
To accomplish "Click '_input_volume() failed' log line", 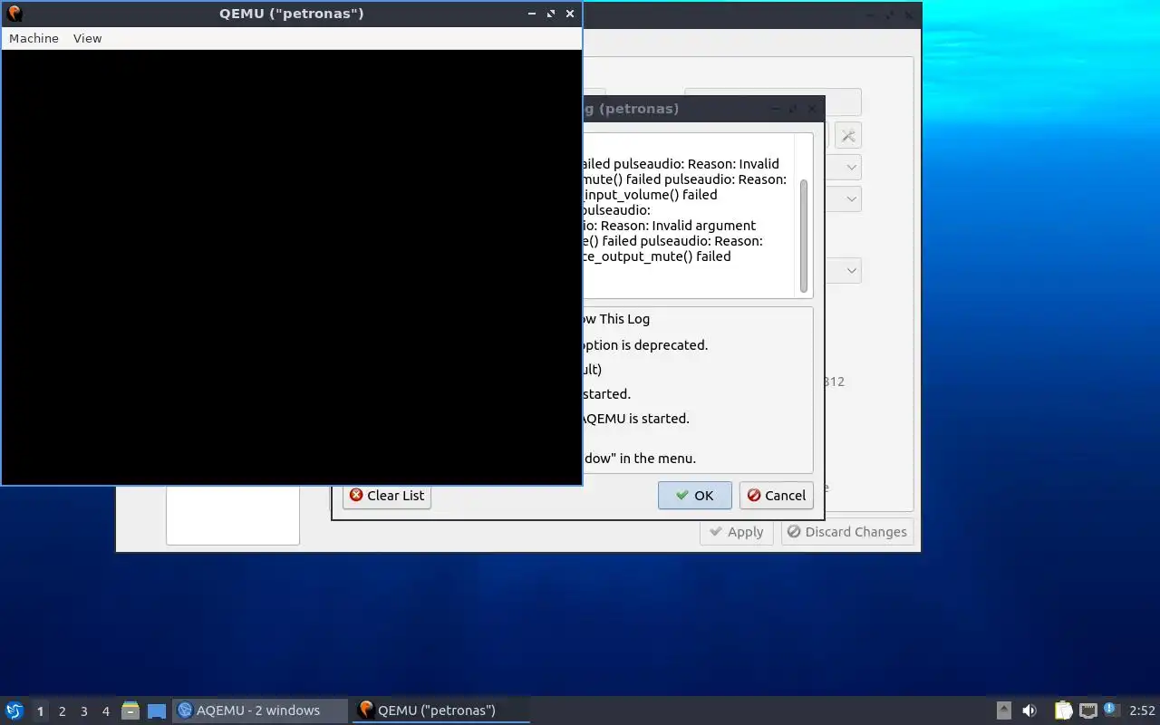I will [x=649, y=194].
